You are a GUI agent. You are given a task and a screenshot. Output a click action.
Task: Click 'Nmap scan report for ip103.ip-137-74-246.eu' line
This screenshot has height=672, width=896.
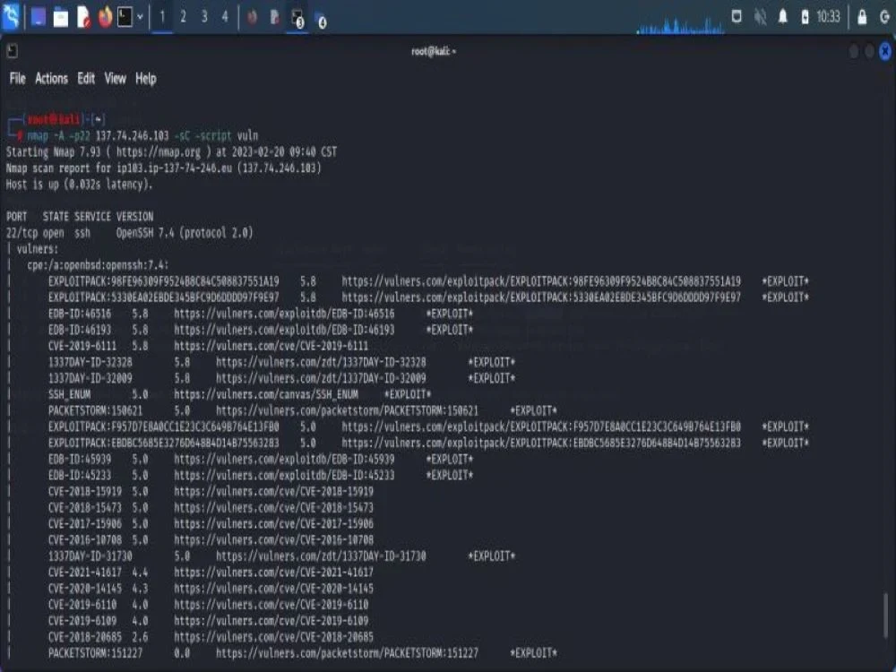[163, 168]
